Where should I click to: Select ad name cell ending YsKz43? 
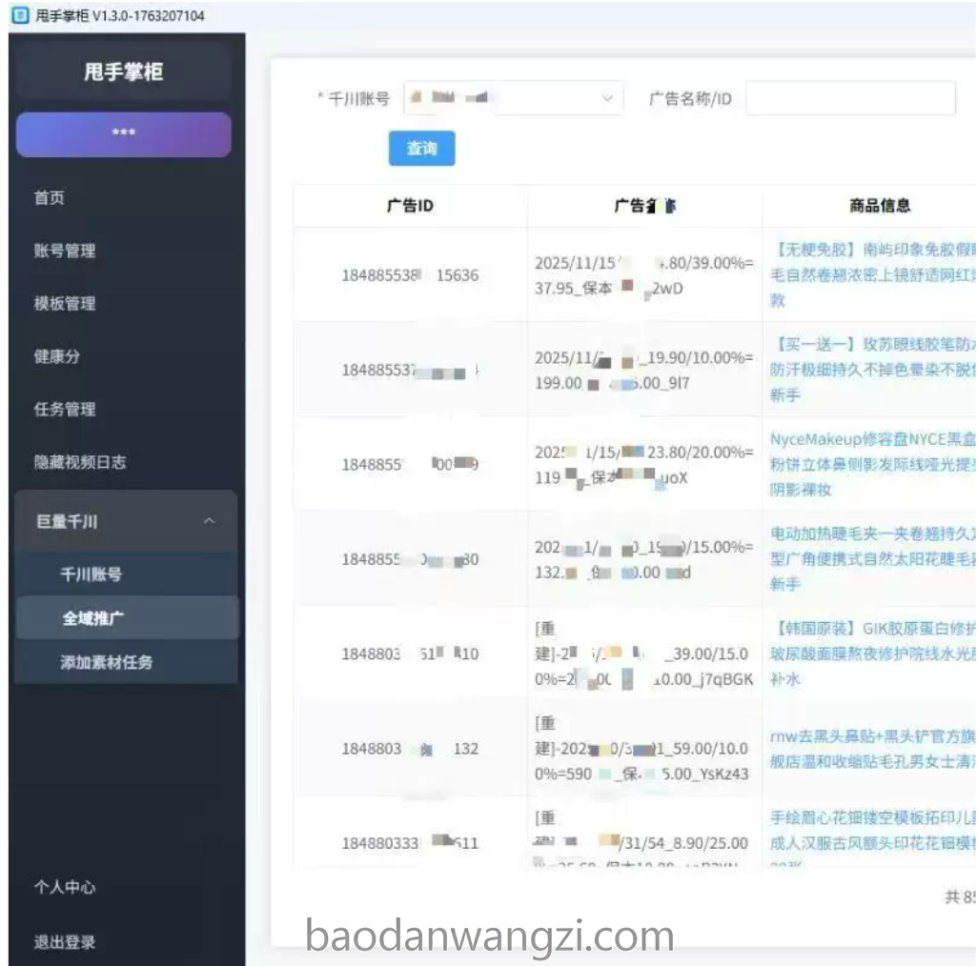(x=644, y=749)
